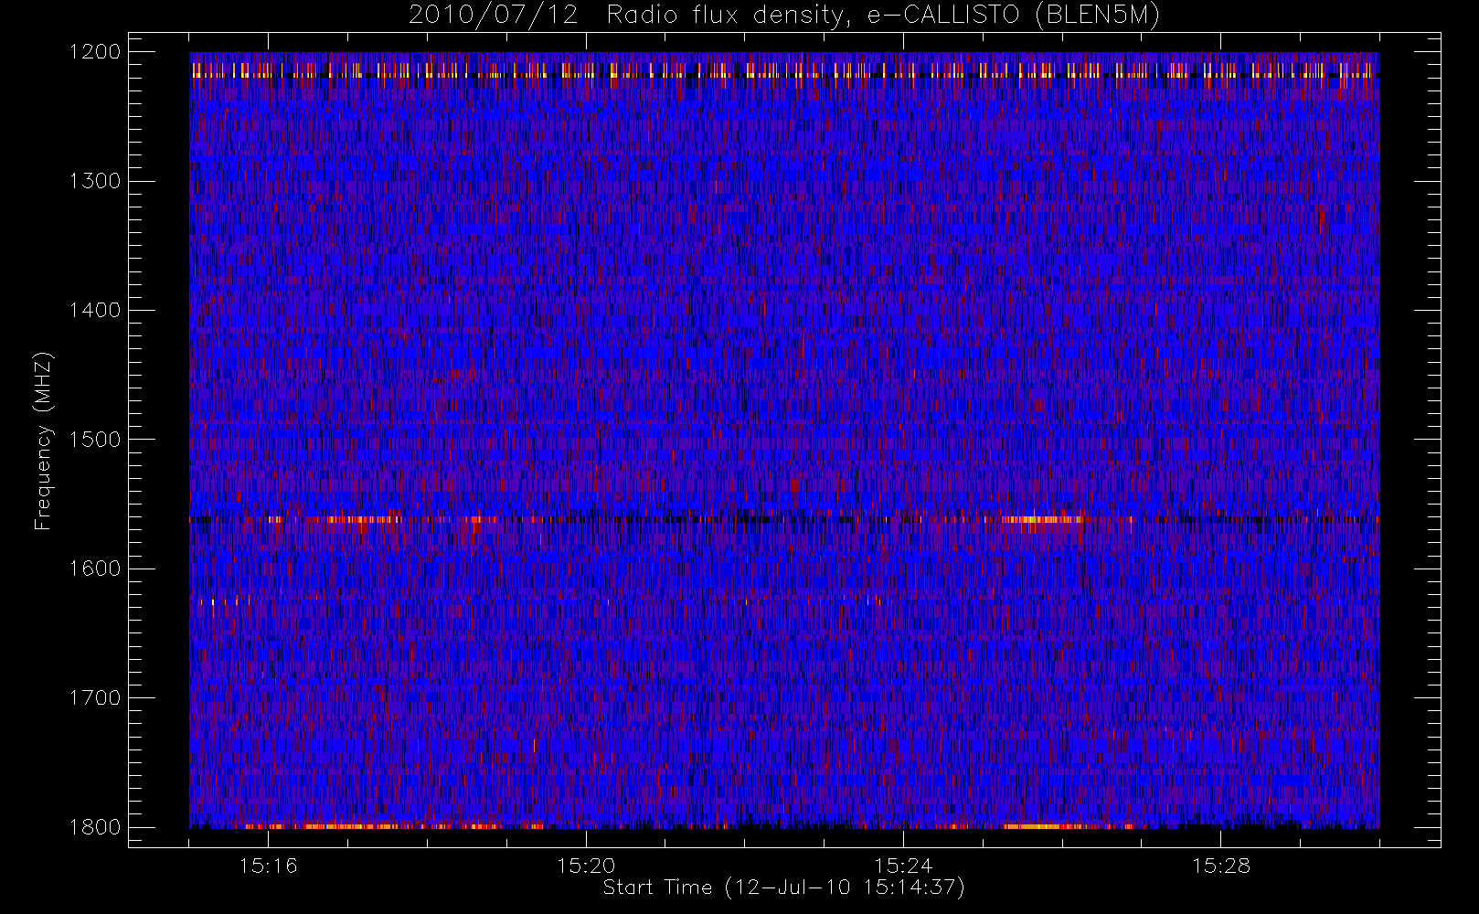Click the 15:16 time tick label

coord(269,865)
